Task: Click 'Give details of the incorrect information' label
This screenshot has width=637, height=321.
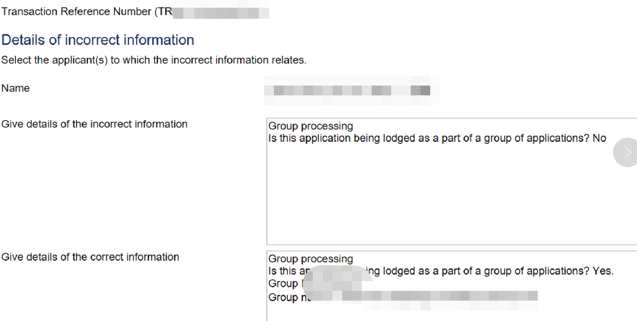Action: (x=94, y=124)
